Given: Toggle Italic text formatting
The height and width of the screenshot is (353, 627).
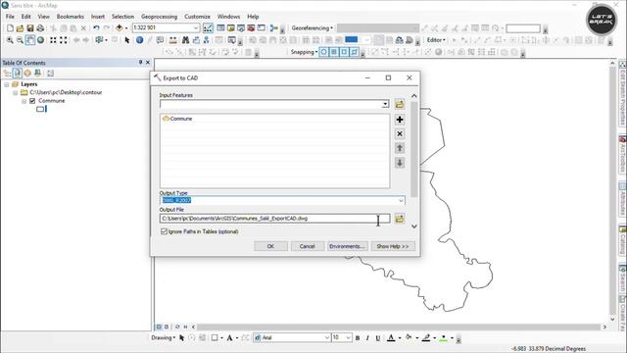Looking at the screenshot, I should tap(367, 337).
